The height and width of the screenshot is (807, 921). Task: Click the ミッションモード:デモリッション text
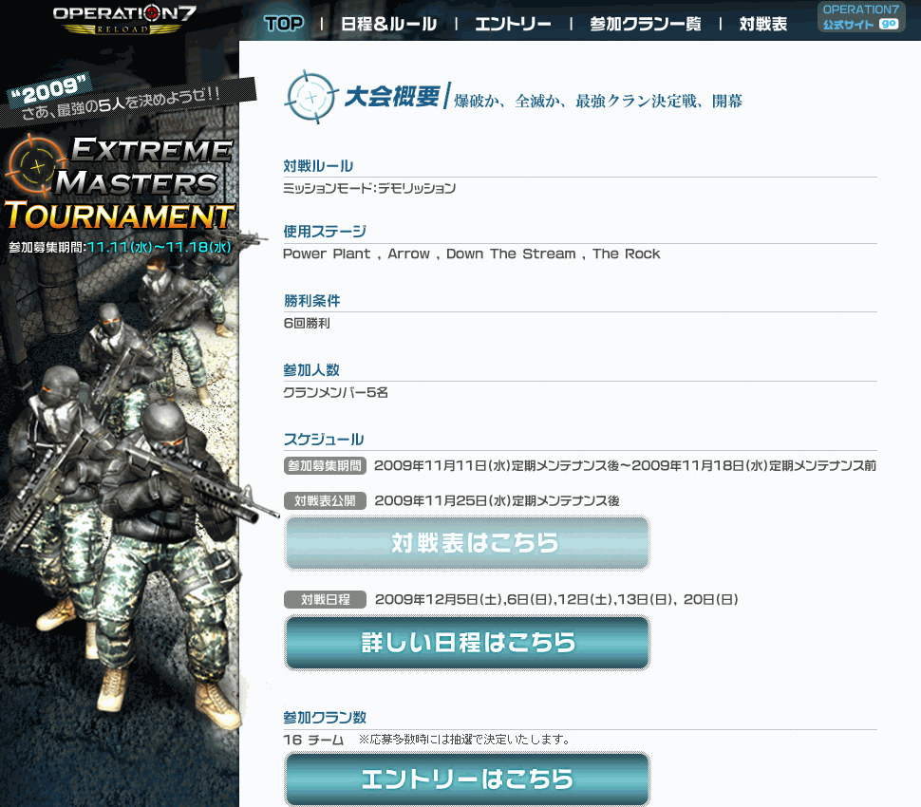369,188
